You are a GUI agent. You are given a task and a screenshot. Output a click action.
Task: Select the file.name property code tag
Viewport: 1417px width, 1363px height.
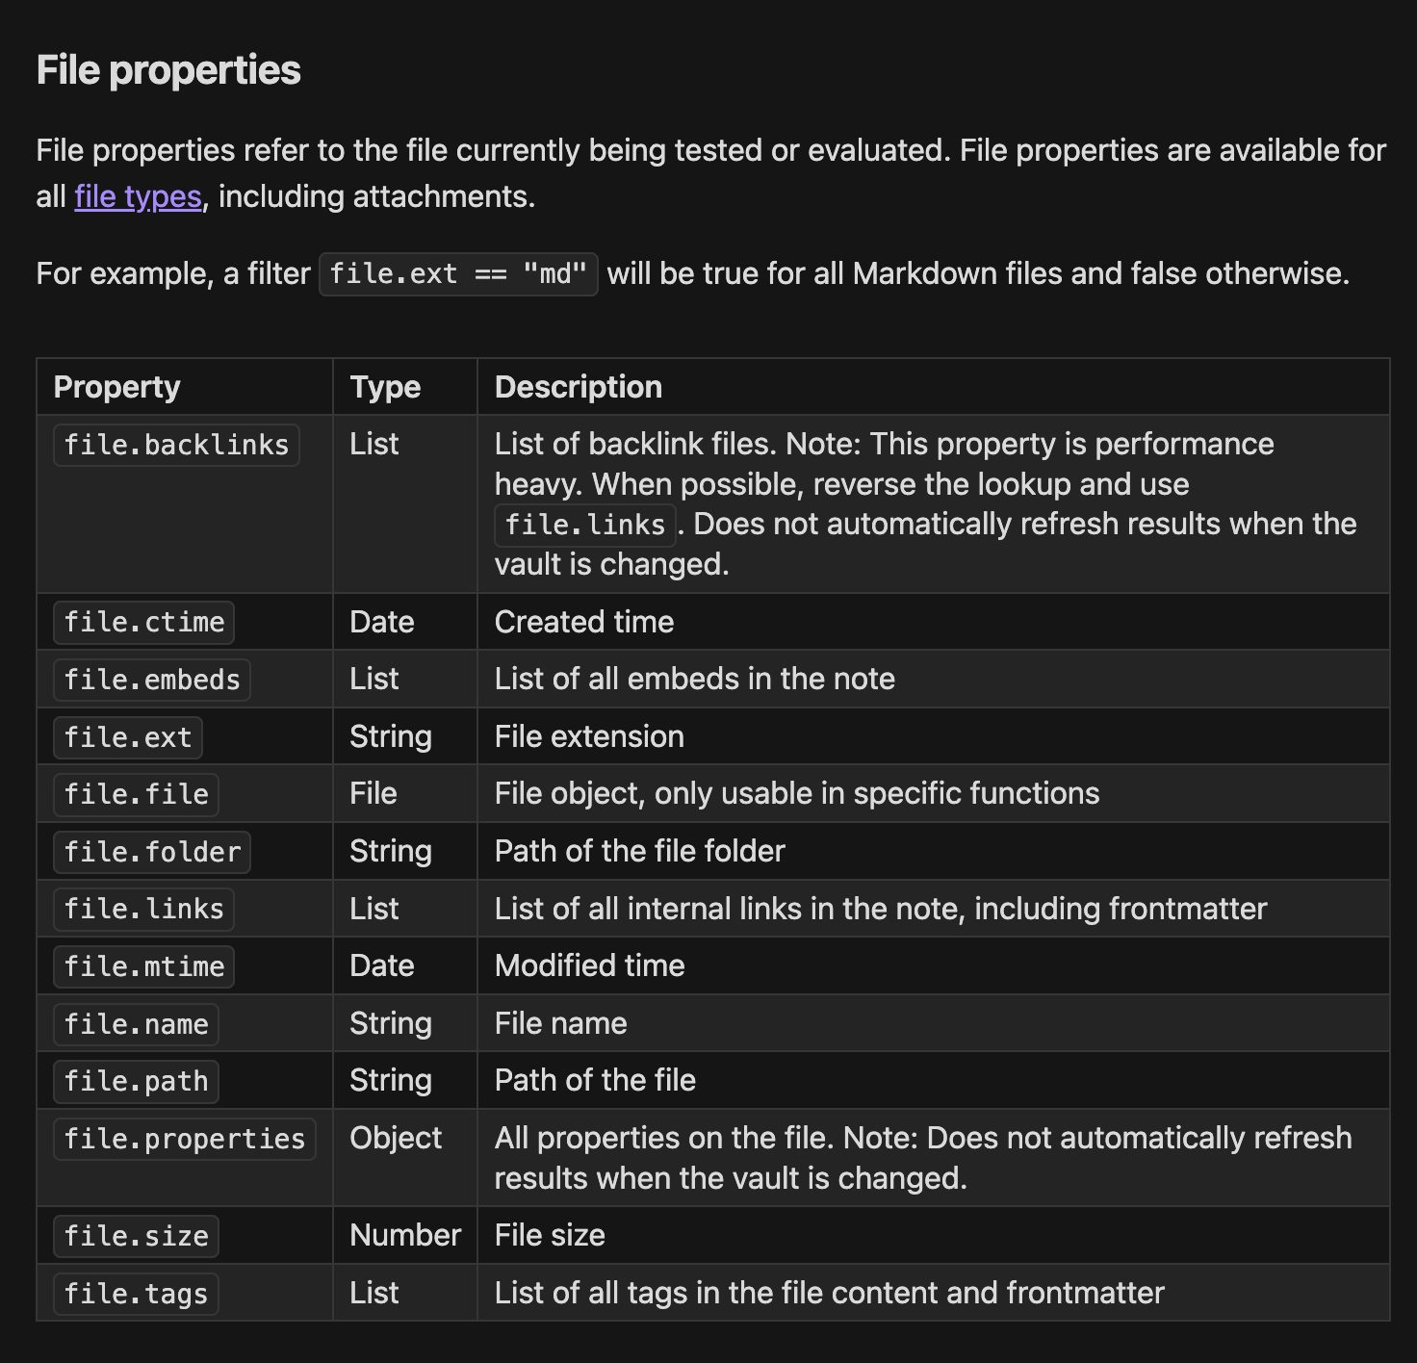click(136, 1024)
